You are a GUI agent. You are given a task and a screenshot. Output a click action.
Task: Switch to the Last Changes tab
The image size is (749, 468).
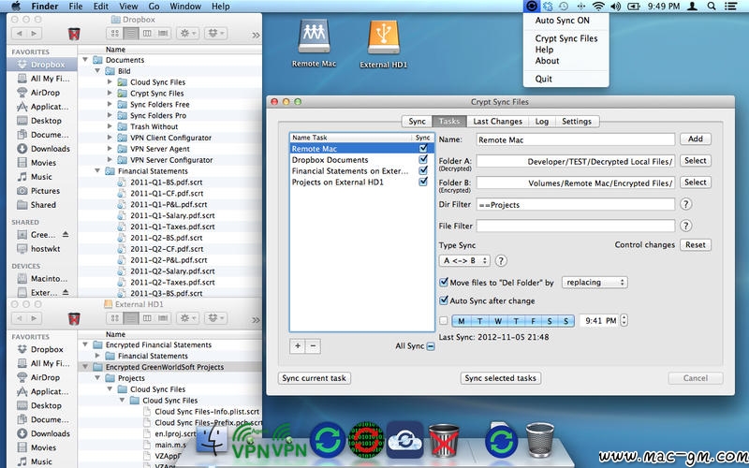pyautogui.click(x=497, y=122)
